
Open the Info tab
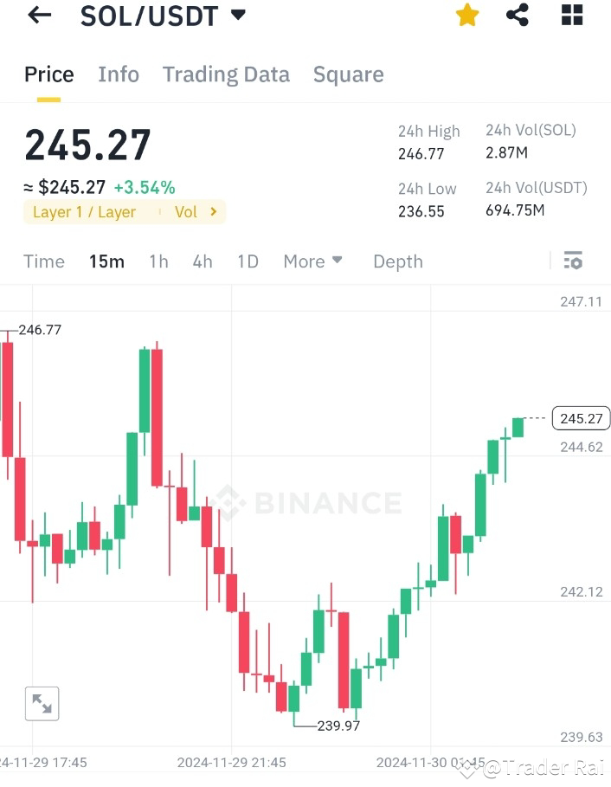pos(119,74)
